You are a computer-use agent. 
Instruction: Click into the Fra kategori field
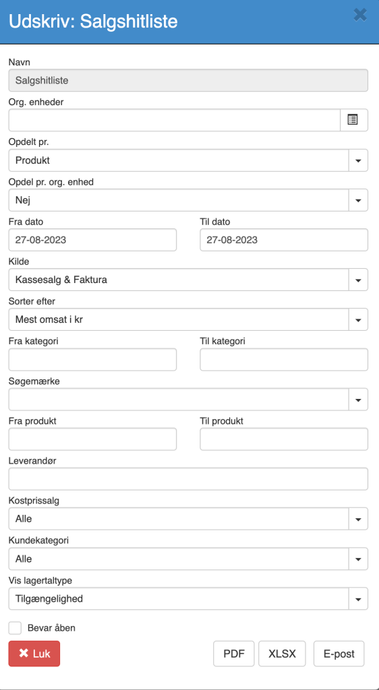(x=93, y=360)
